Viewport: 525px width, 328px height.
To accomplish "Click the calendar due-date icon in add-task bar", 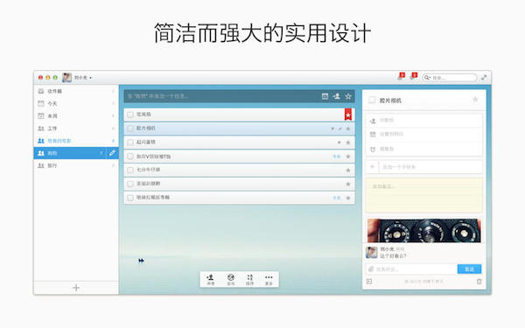I will coord(325,96).
